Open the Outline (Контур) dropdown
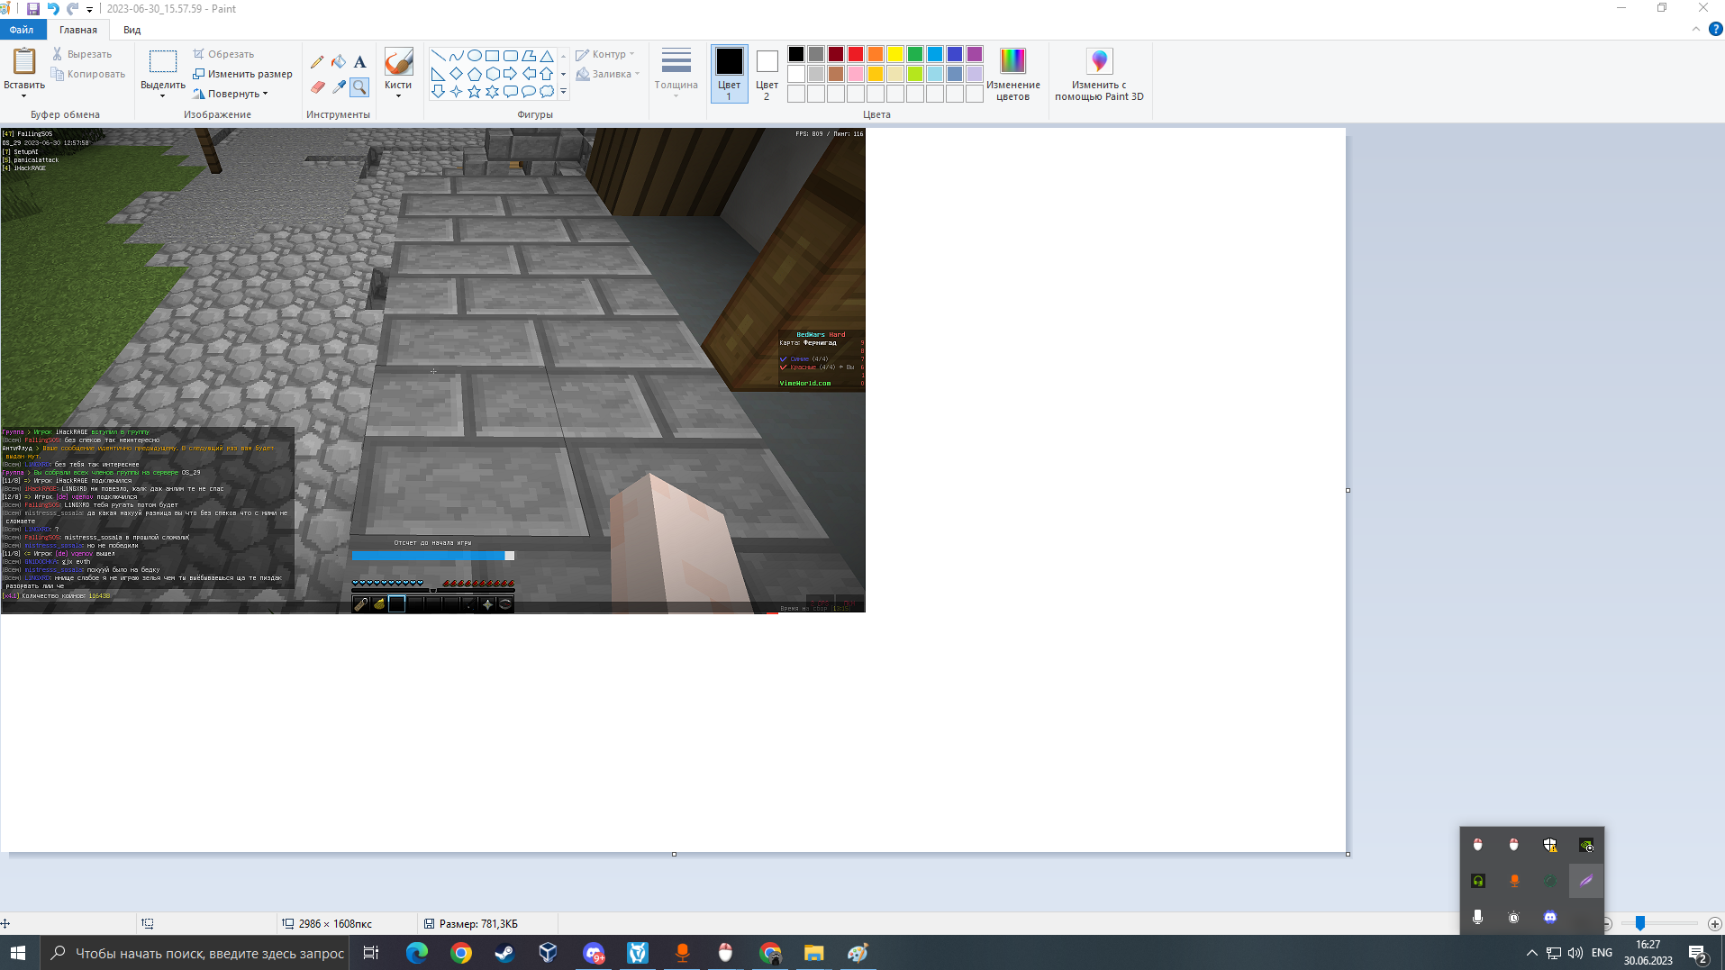Image resolution: width=1725 pixels, height=970 pixels. pos(605,54)
